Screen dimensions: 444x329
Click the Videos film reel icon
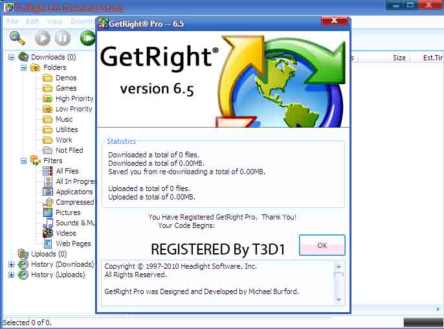(x=48, y=233)
